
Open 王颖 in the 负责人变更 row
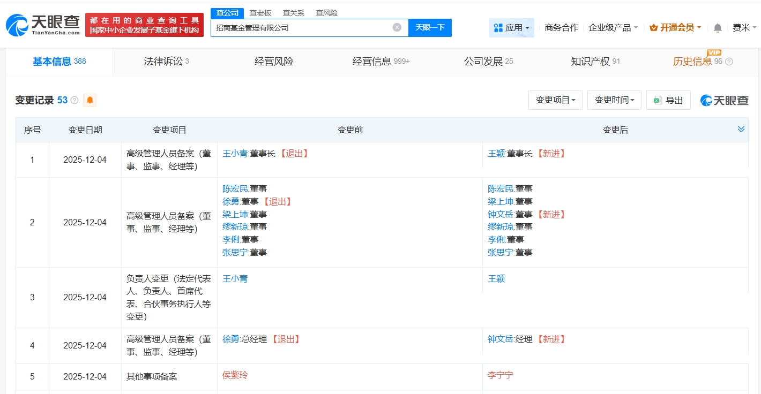pos(496,279)
